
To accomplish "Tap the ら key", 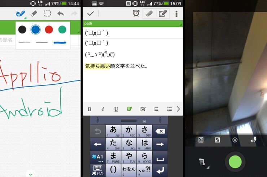I will [x=145, y=157].
